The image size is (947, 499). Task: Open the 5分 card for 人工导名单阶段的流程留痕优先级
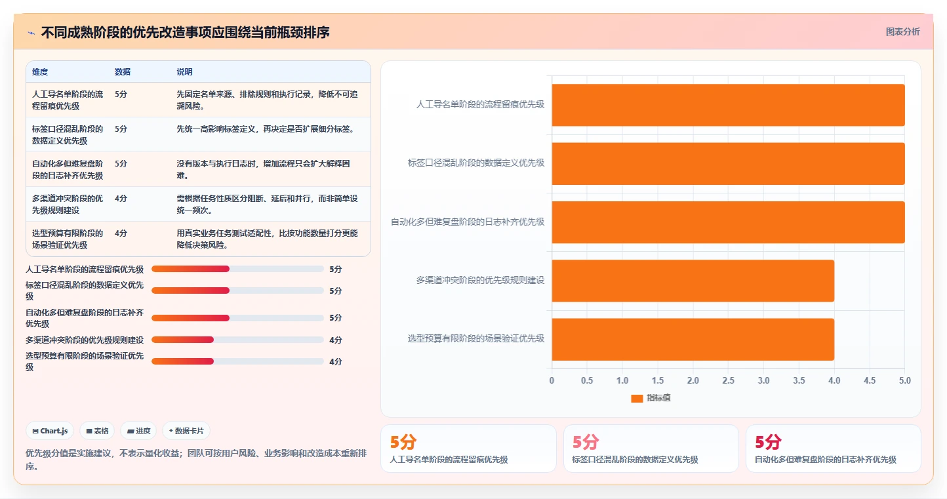468,449
